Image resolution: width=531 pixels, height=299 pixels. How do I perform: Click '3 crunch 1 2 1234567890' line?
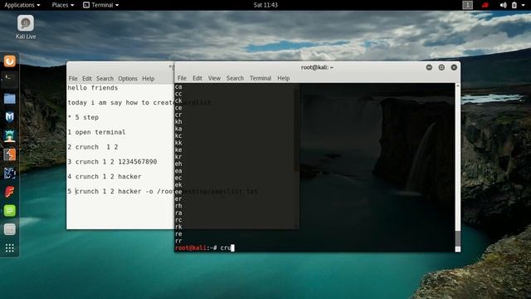112,162
